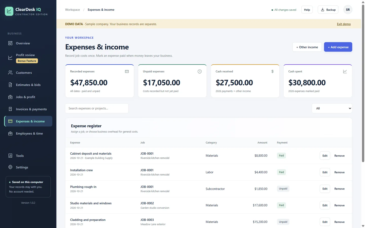
Task: Click Unpaid badge on Cladding row
Action: click(x=283, y=222)
